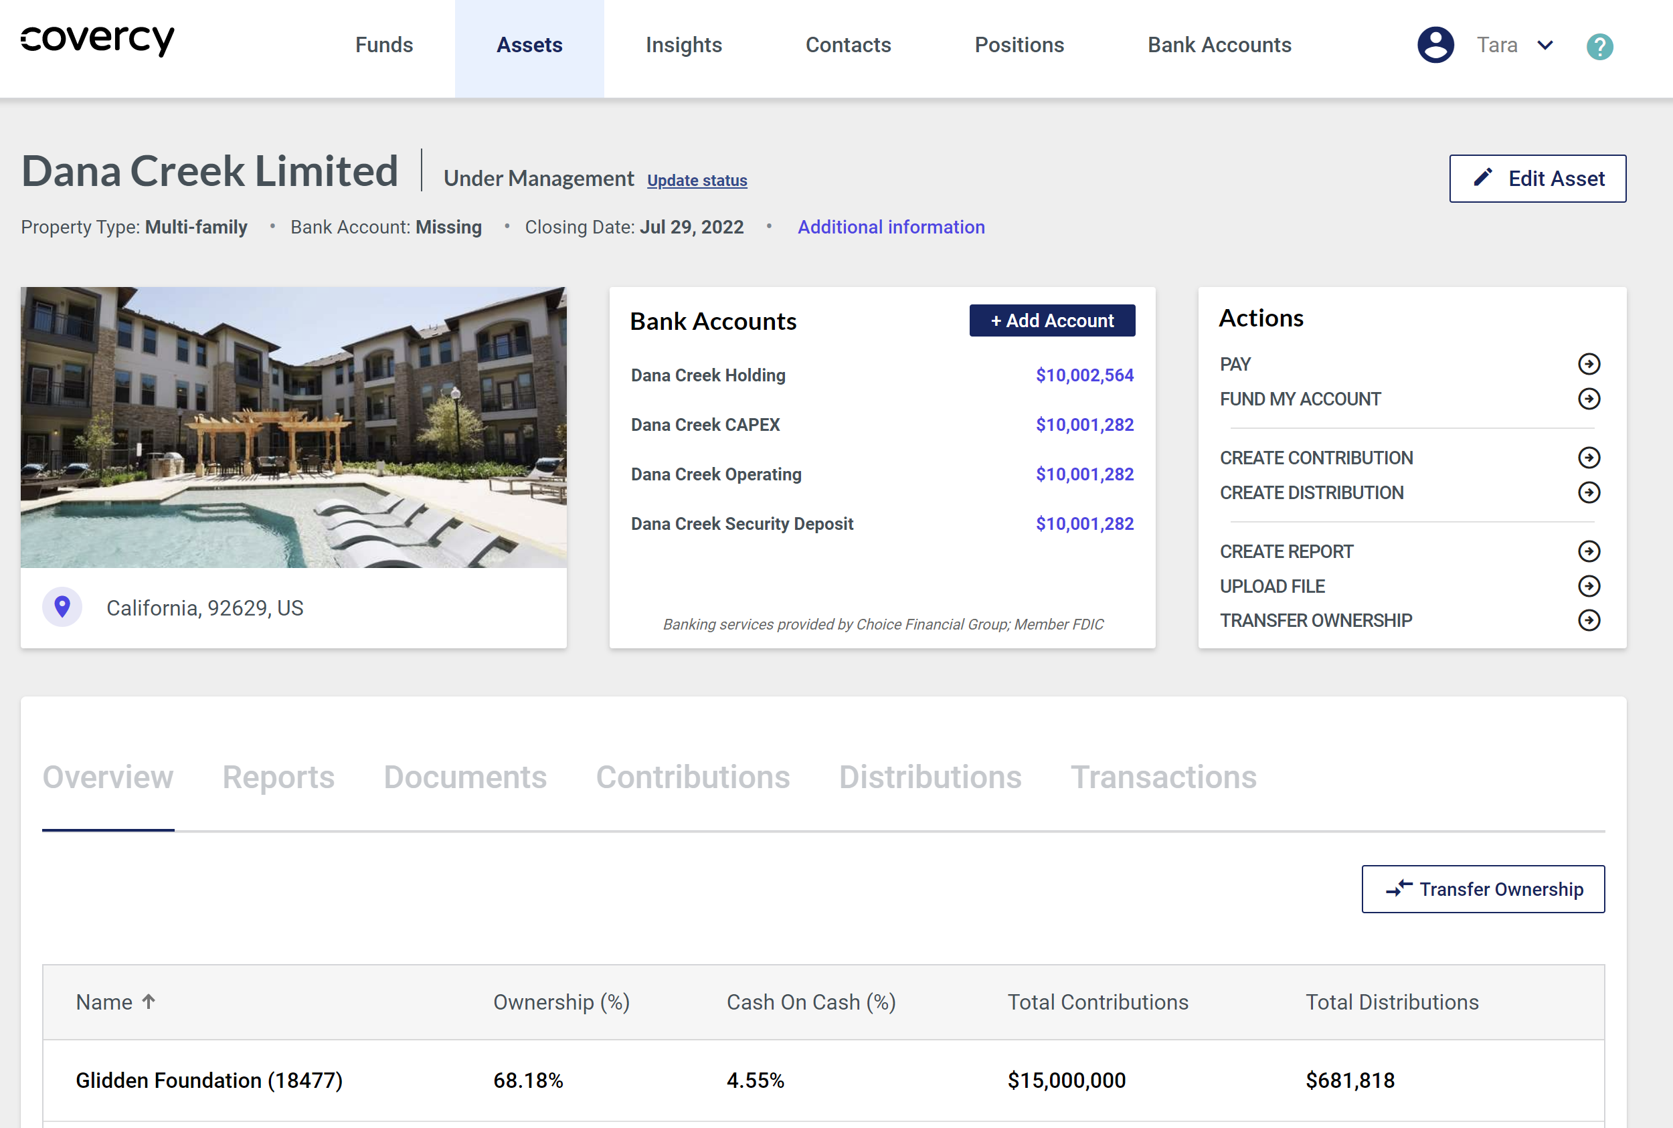Switch to the Transactions tab
Image resolution: width=1673 pixels, height=1128 pixels.
point(1164,777)
